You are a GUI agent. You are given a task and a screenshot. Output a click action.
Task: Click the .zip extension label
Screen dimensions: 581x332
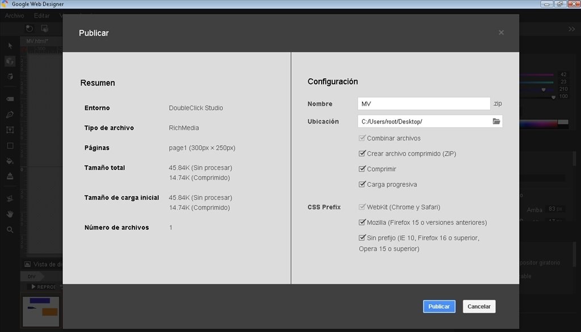click(x=497, y=104)
